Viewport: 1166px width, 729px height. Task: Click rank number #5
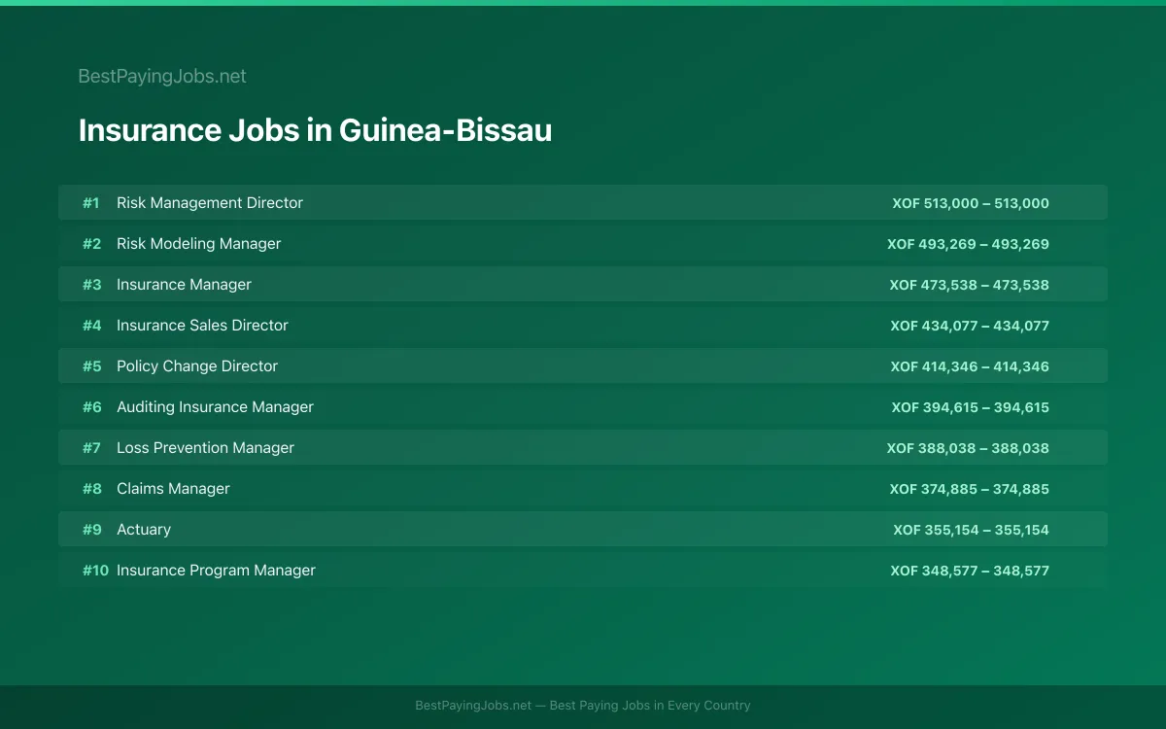[x=91, y=366]
